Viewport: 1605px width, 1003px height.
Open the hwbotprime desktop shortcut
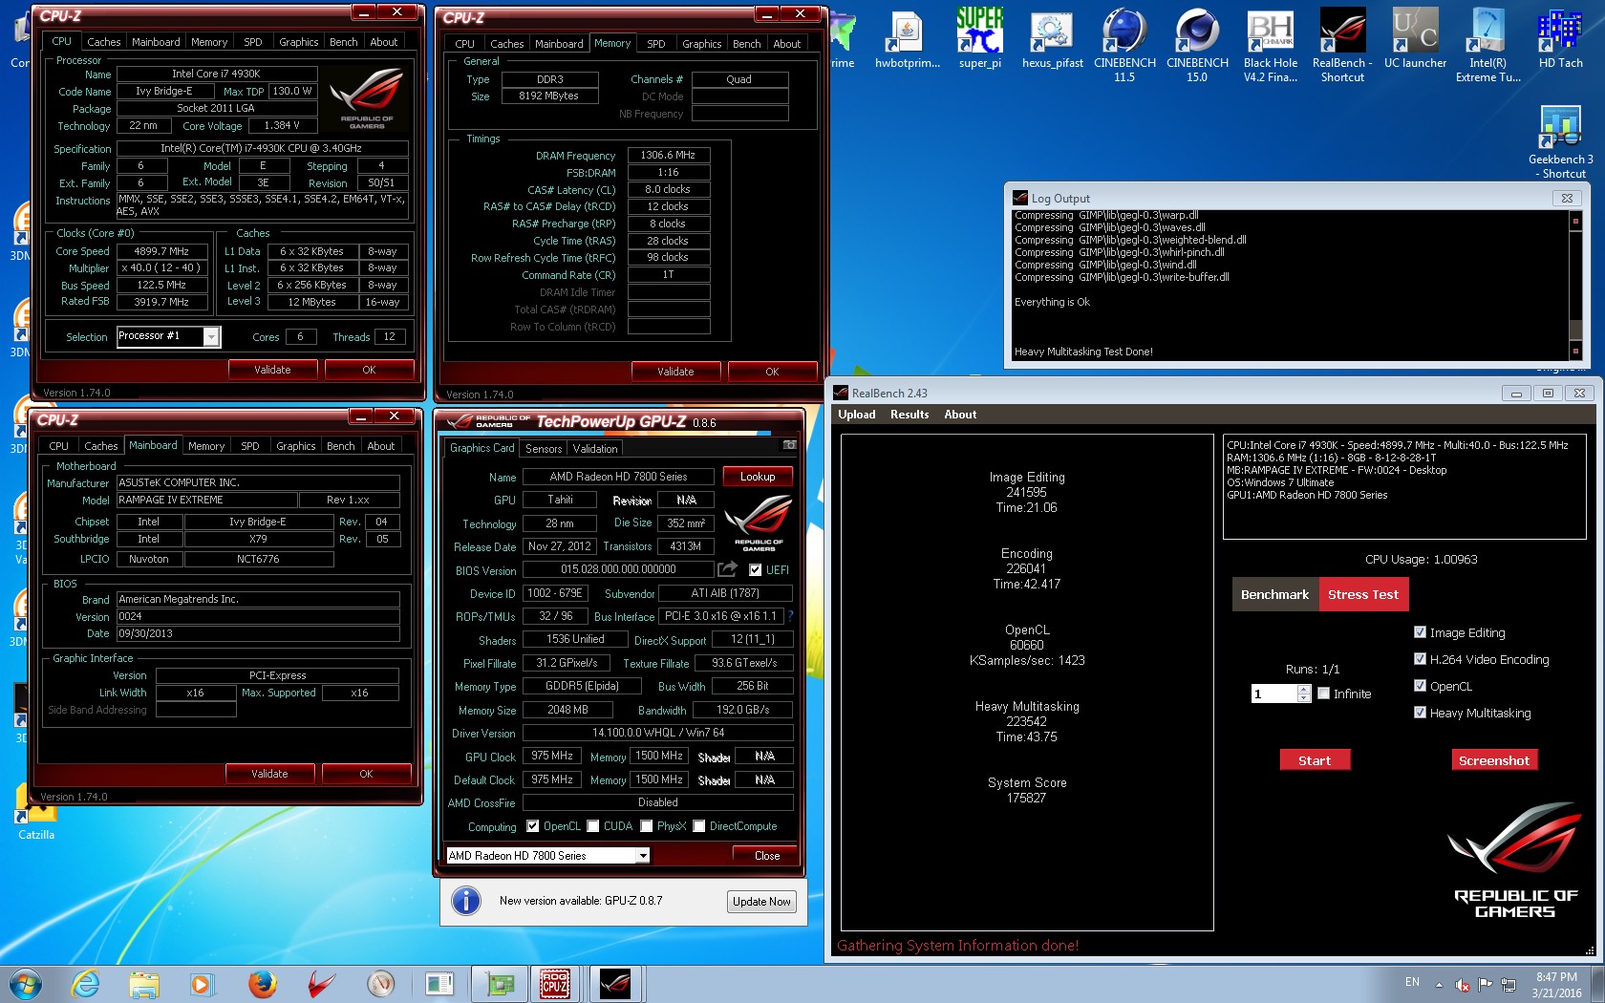pos(907,40)
